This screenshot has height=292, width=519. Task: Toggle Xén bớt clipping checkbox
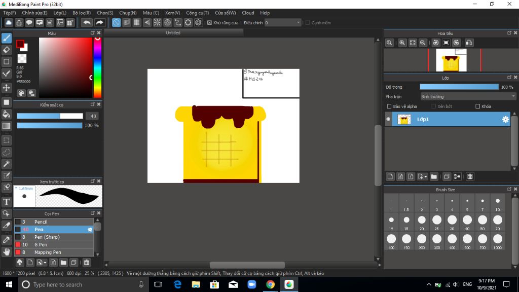434,106
